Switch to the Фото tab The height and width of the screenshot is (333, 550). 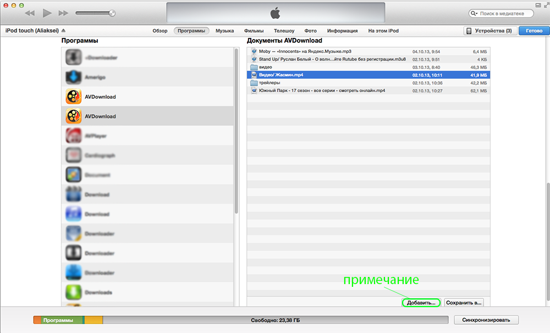[310, 31]
